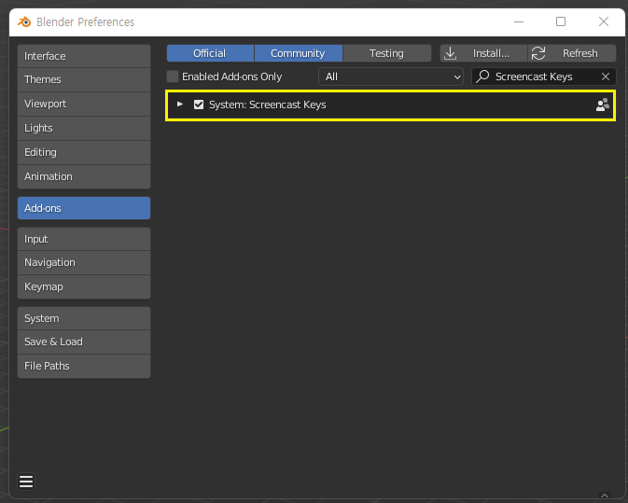Screen dimensions: 628x503
Task: Open the Interface preferences section
Action: tap(84, 56)
